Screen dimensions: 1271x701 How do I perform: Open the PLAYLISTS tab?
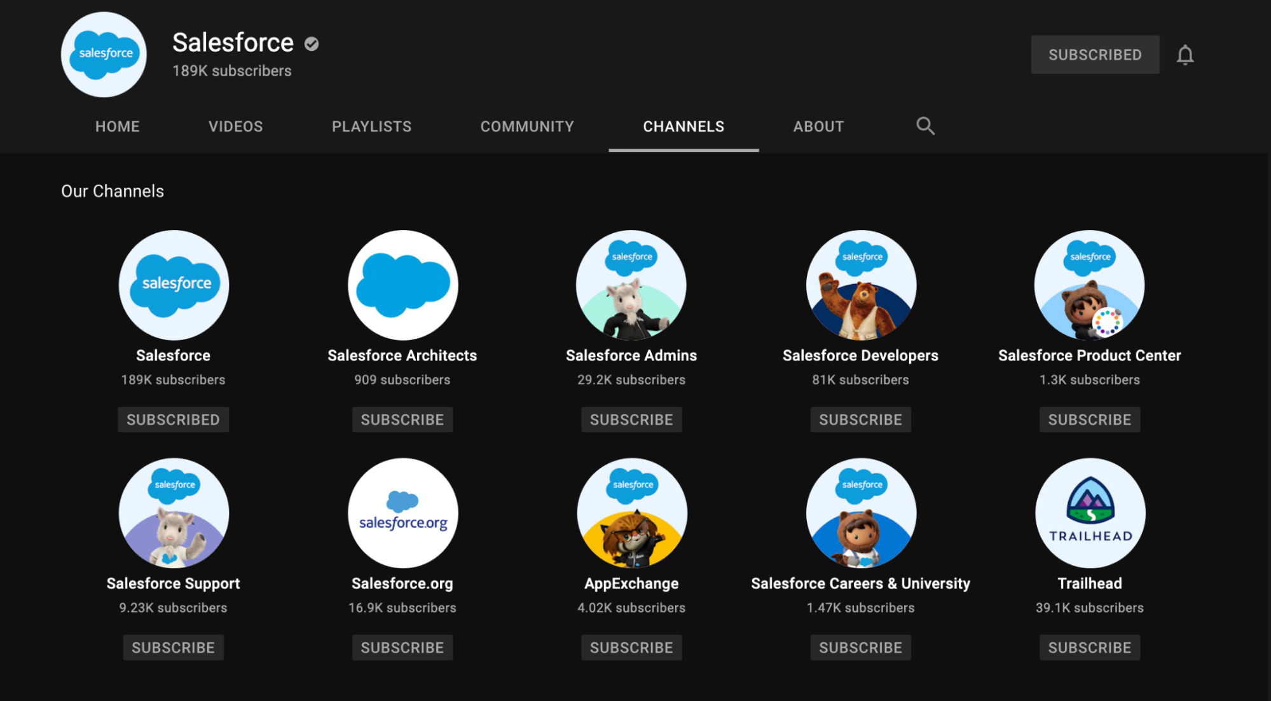click(x=371, y=126)
